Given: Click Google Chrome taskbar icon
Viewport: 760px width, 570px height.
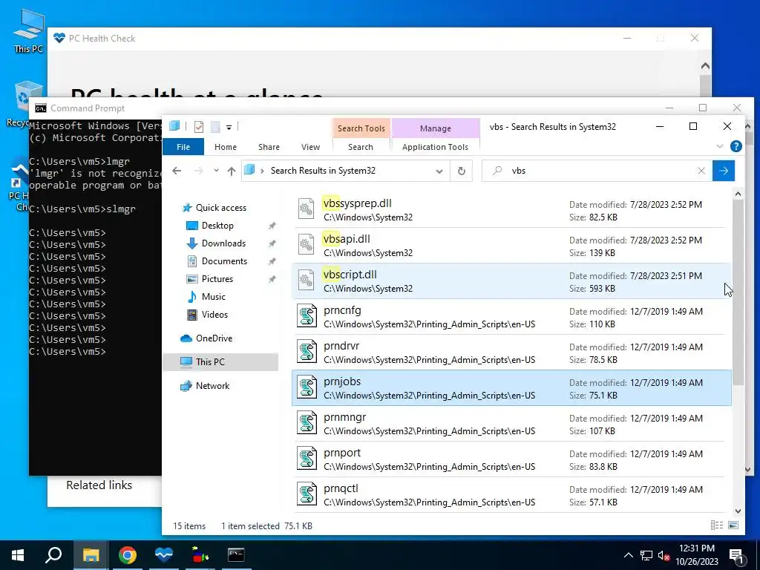Looking at the screenshot, I should click(x=127, y=555).
